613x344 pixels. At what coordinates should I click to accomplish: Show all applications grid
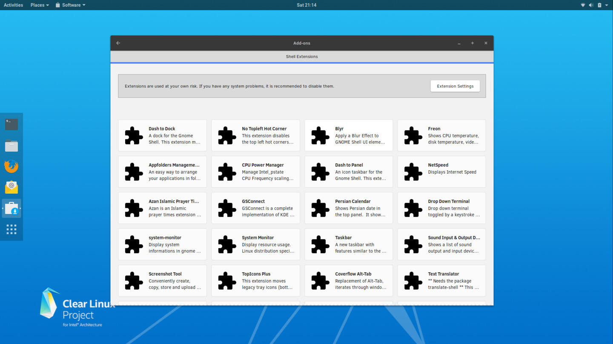tap(11, 229)
